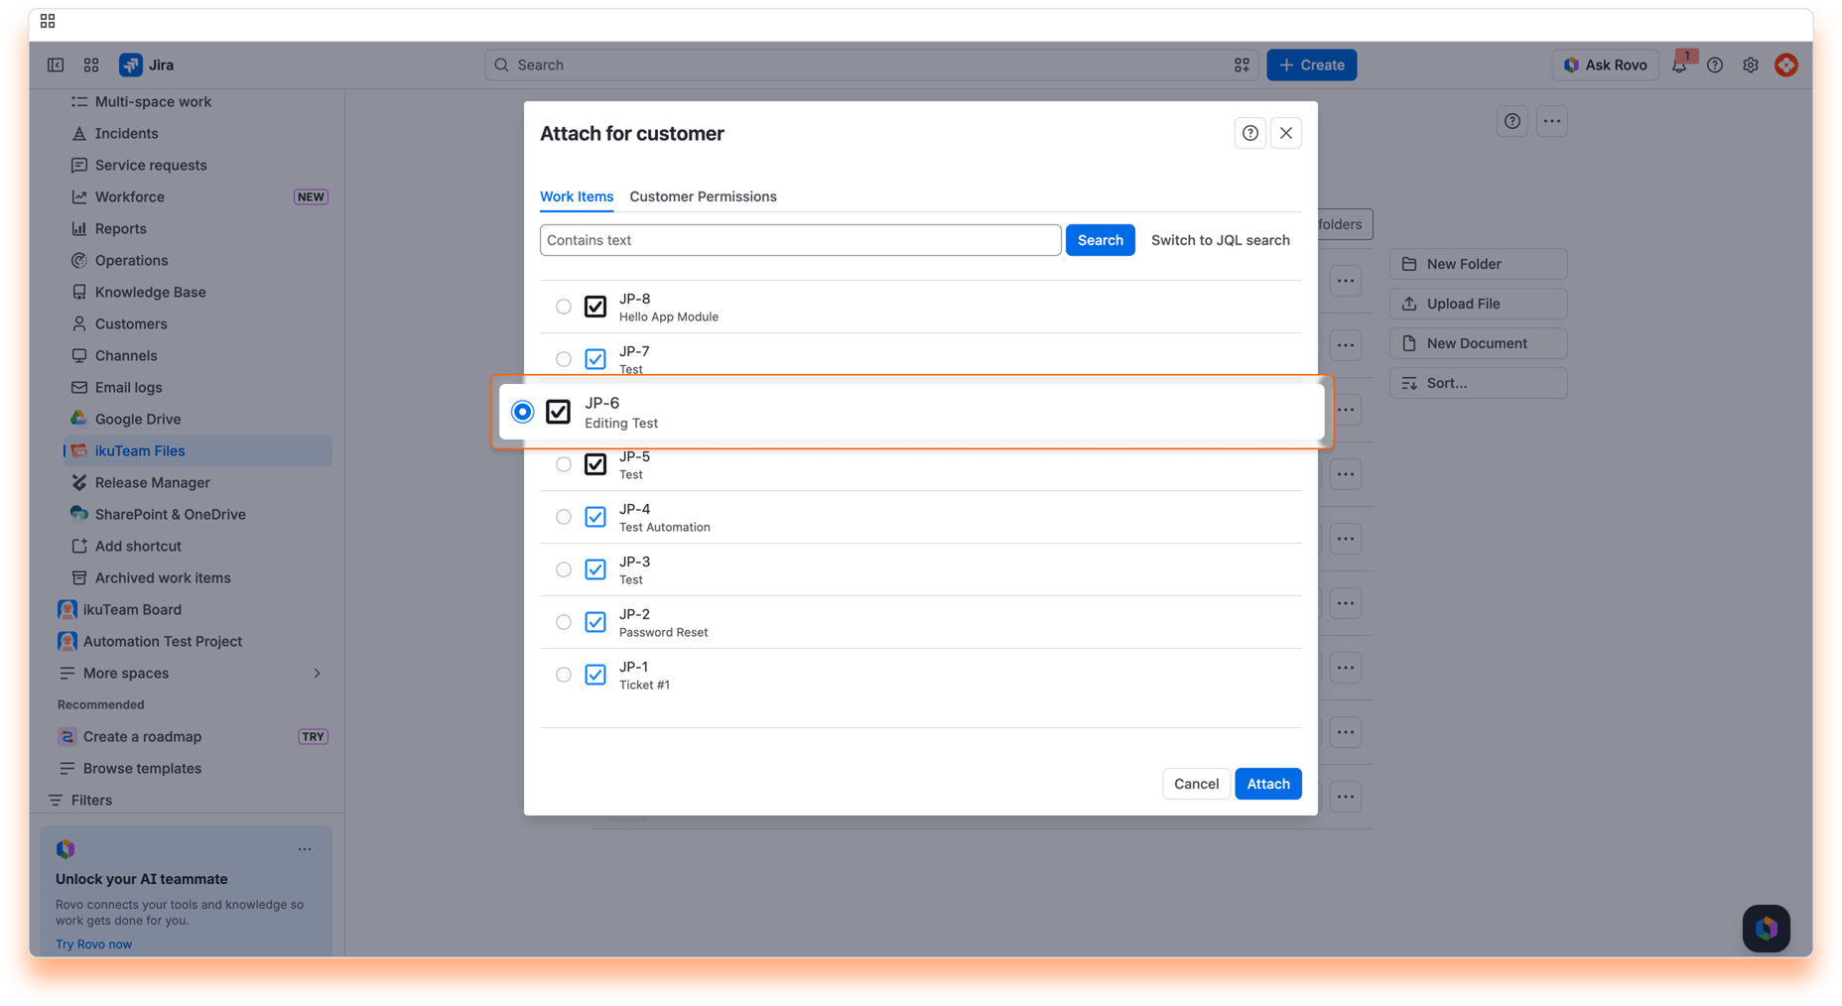Click the Attach button

point(1268,784)
